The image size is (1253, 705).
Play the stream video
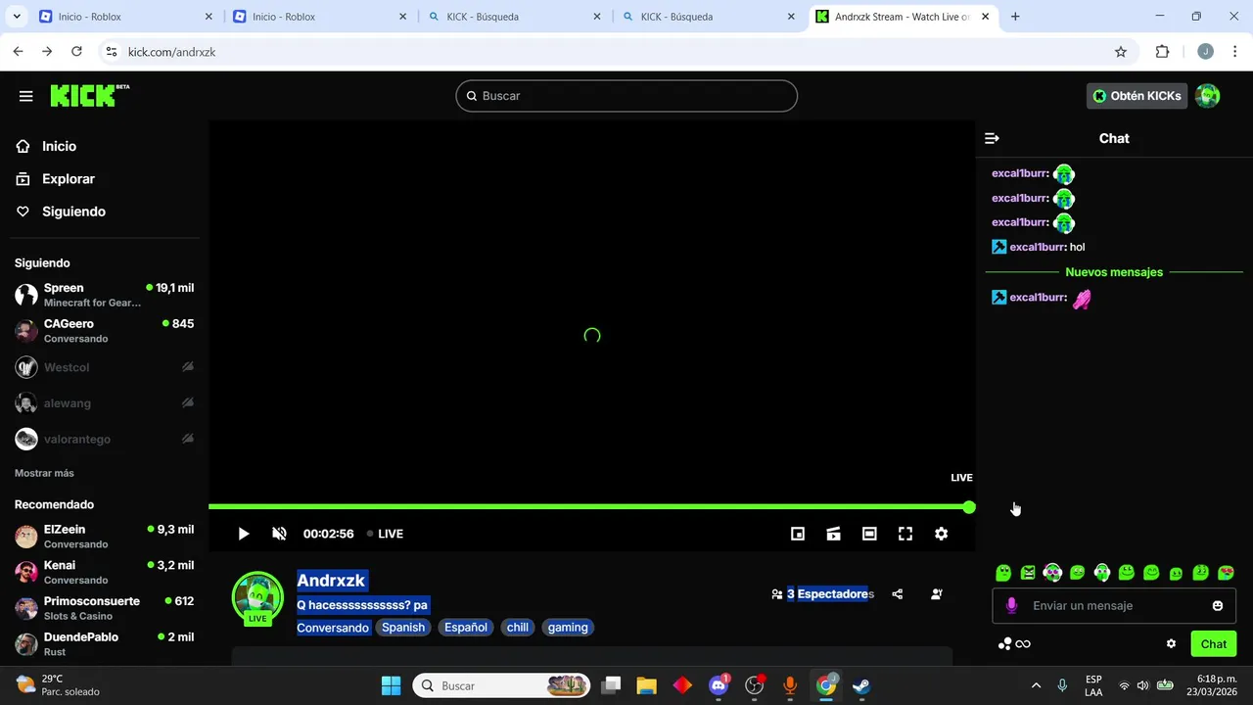click(x=244, y=534)
